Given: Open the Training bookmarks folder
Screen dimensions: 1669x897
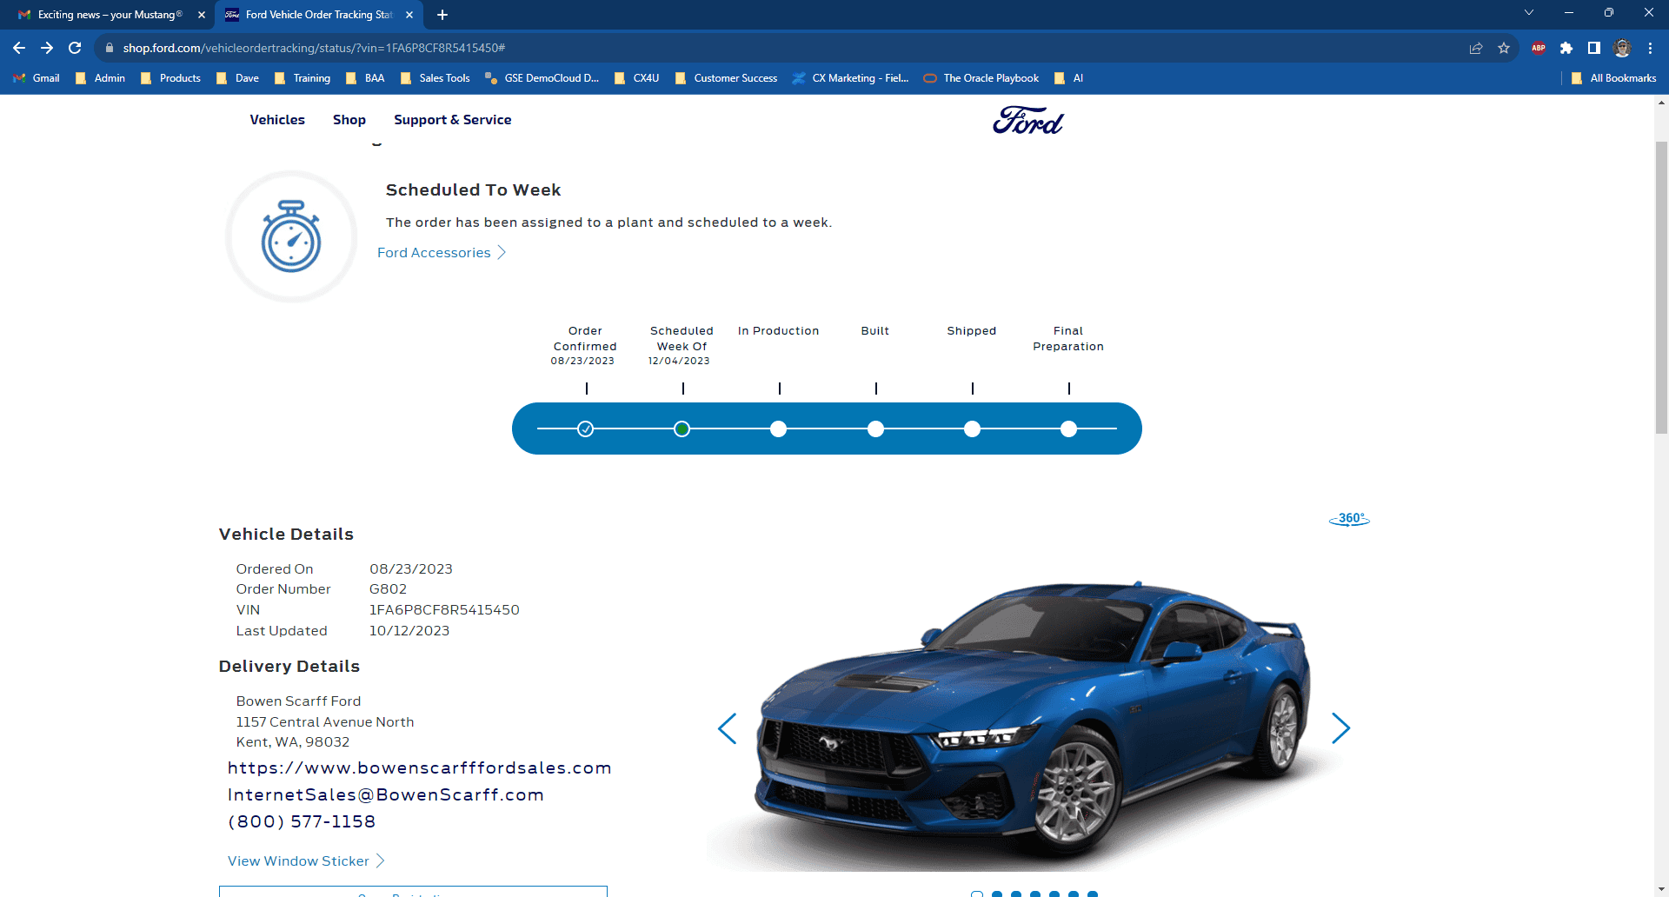Looking at the screenshot, I should point(303,78).
